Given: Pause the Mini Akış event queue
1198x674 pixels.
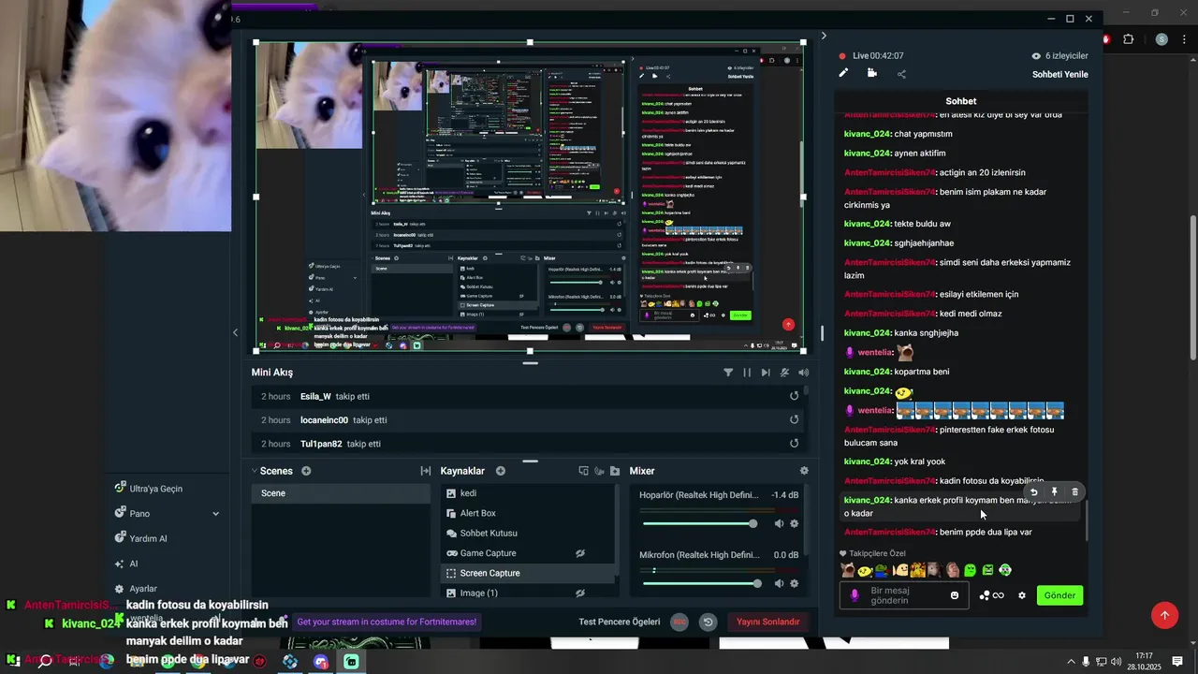Looking at the screenshot, I should [747, 373].
